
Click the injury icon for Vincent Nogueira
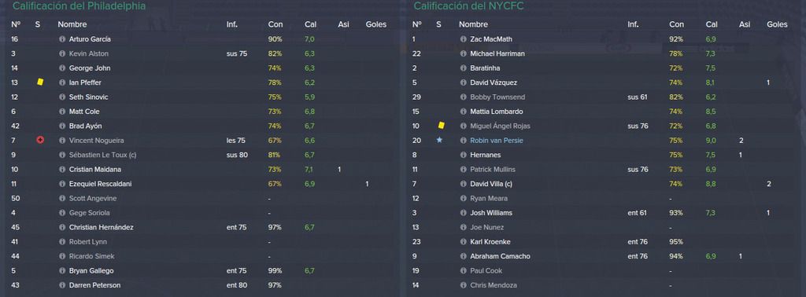tap(40, 140)
